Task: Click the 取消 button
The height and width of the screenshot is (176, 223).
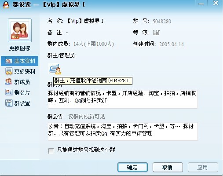Action: point(168,167)
